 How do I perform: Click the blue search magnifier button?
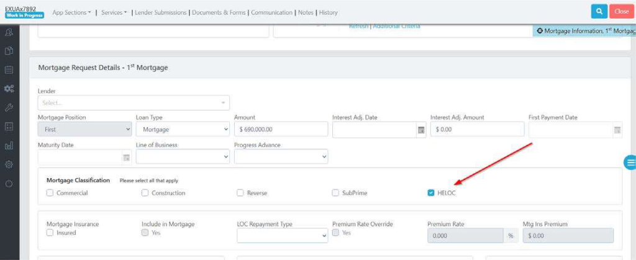point(599,11)
